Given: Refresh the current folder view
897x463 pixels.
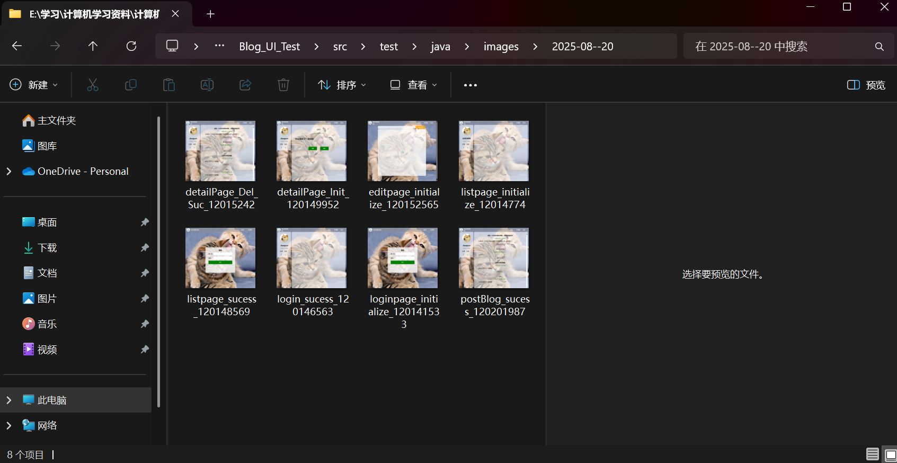Looking at the screenshot, I should (x=131, y=46).
